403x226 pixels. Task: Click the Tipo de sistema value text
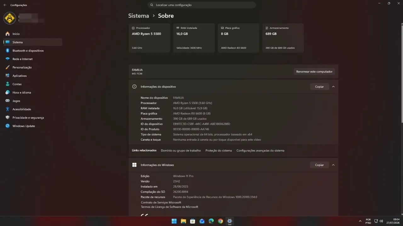(213, 134)
